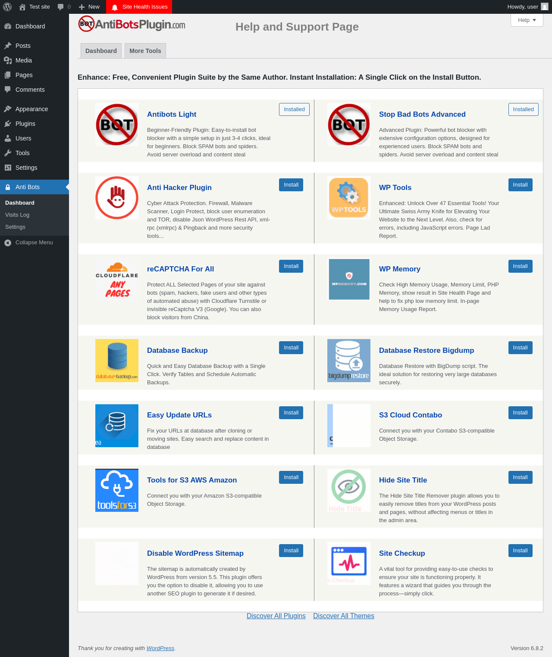Install S3 Cloud Contabo
This screenshot has width=552, height=657.
point(521,413)
